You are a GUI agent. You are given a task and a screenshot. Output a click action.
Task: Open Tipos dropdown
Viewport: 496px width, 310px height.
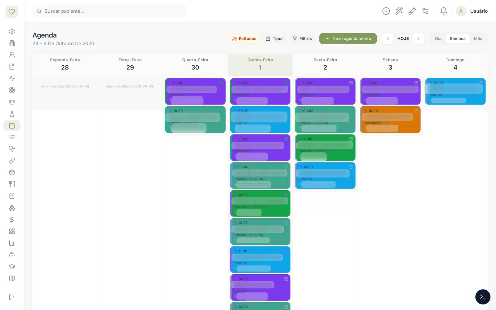275,38
